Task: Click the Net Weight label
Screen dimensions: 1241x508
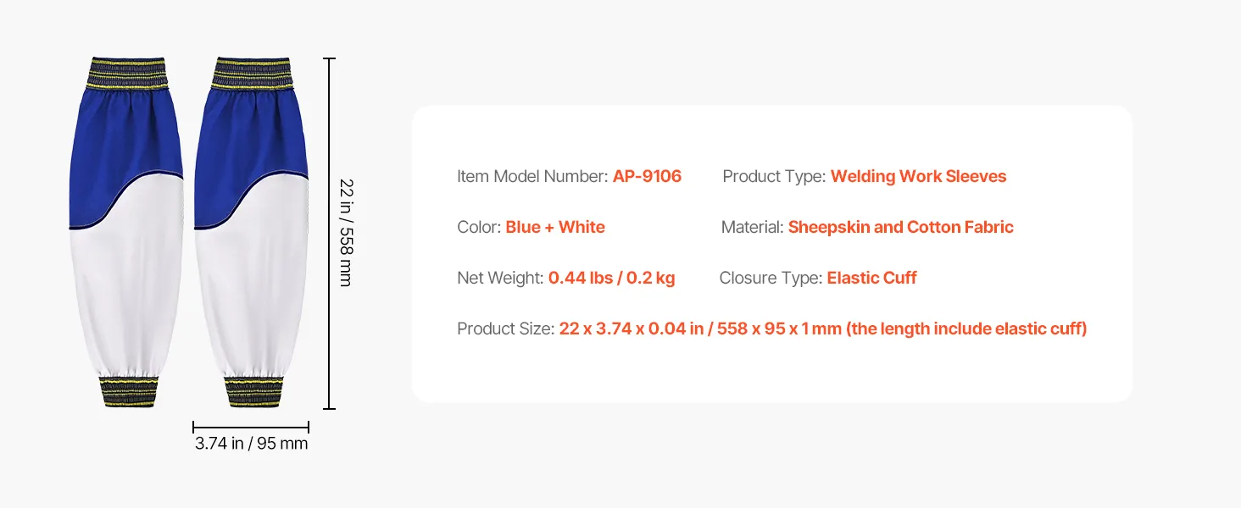Action: 500,278
